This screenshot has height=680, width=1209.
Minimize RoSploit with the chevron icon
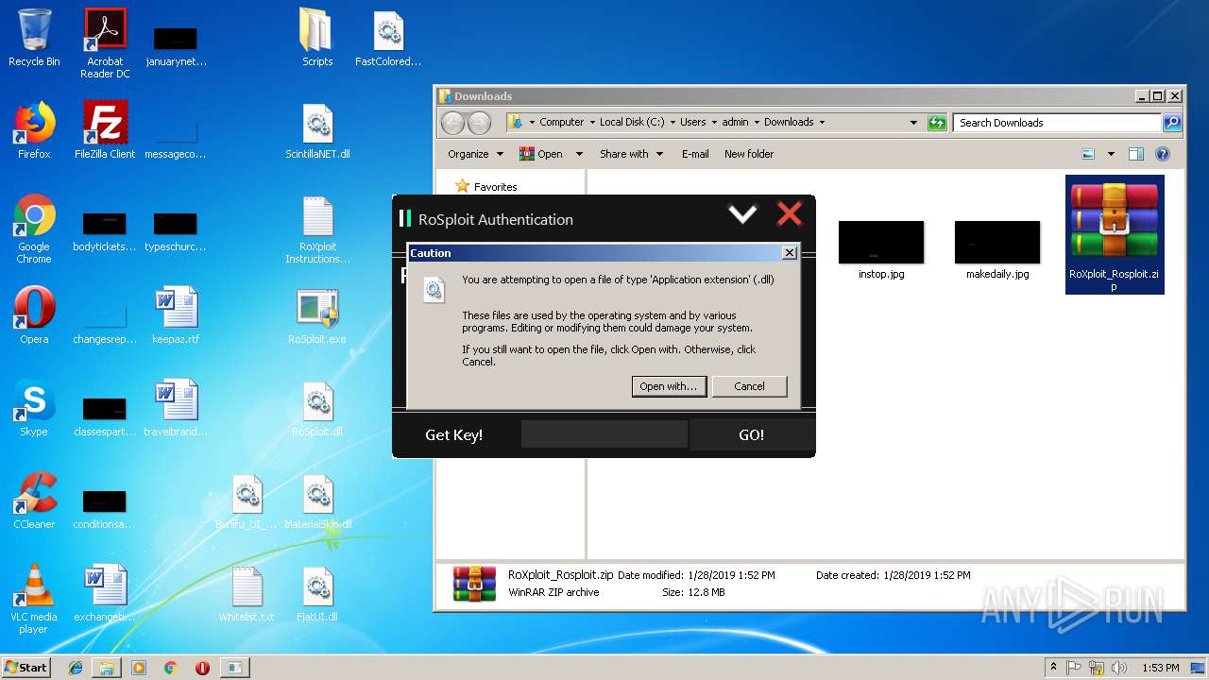point(742,215)
